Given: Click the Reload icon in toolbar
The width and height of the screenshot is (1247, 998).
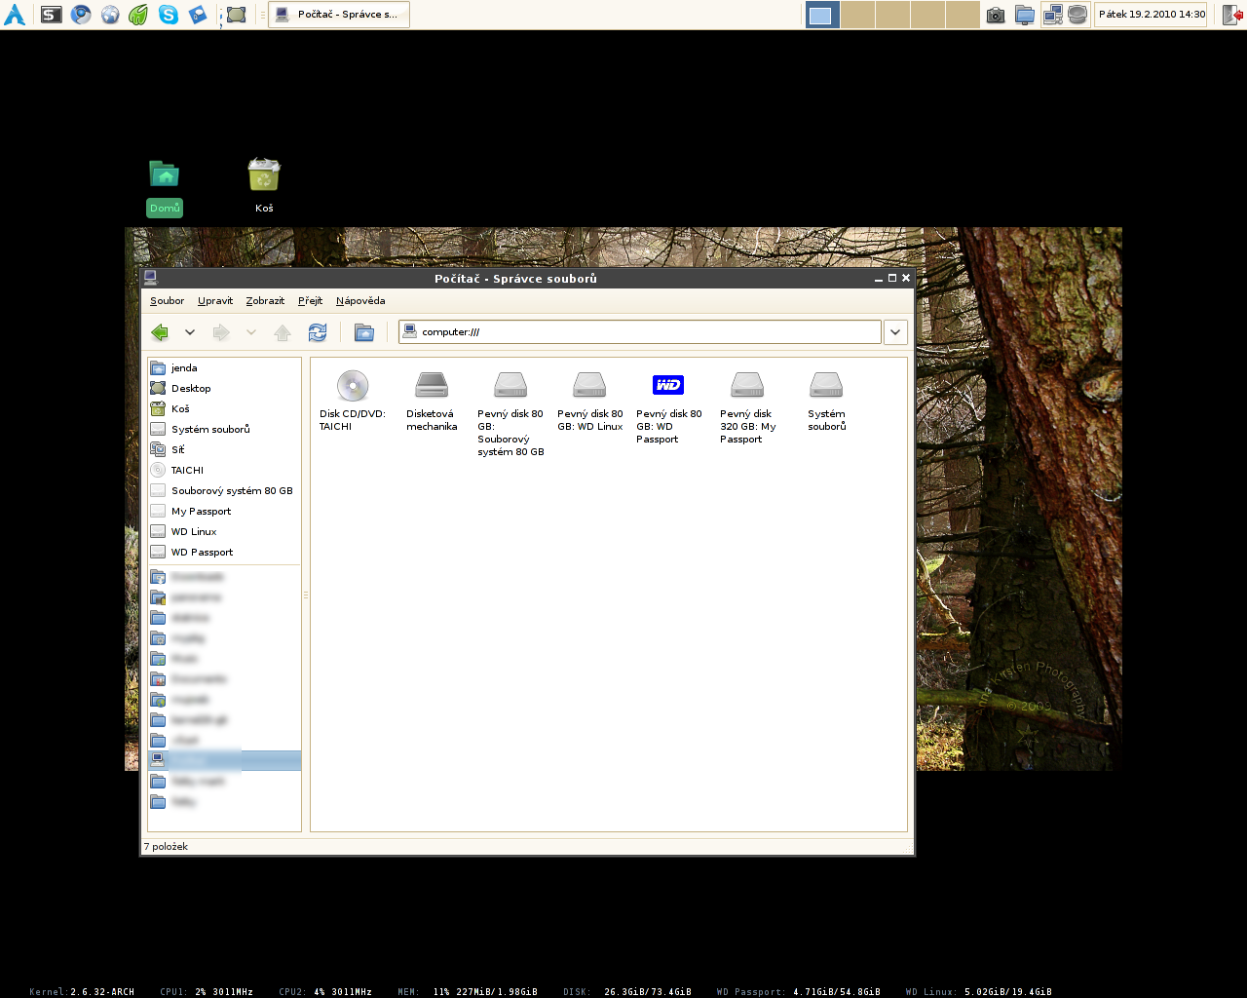Looking at the screenshot, I should (318, 332).
